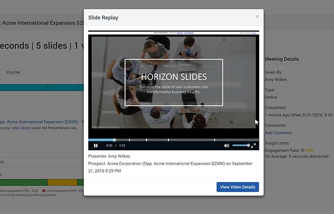This screenshot has width=334, height=214.
Task: Jump to the first slide marker on the timeline
Action: (129, 140)
